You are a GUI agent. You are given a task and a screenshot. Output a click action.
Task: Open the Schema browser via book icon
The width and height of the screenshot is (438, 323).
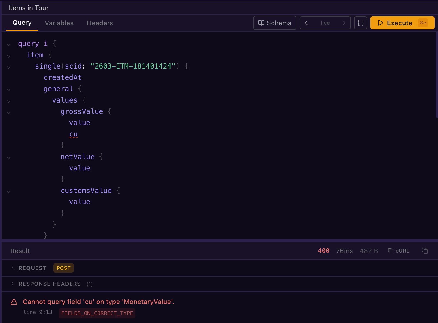261,23
